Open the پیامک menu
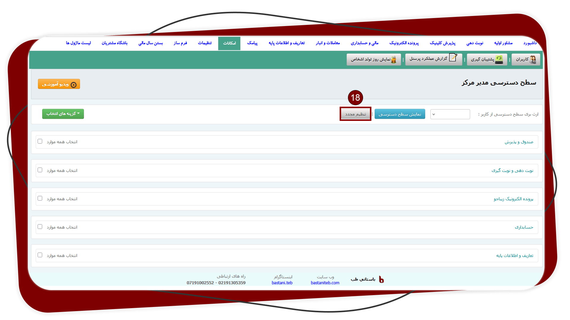Image resolution: width=570 pixels, height=320 pixels. (x=252, y=43)
